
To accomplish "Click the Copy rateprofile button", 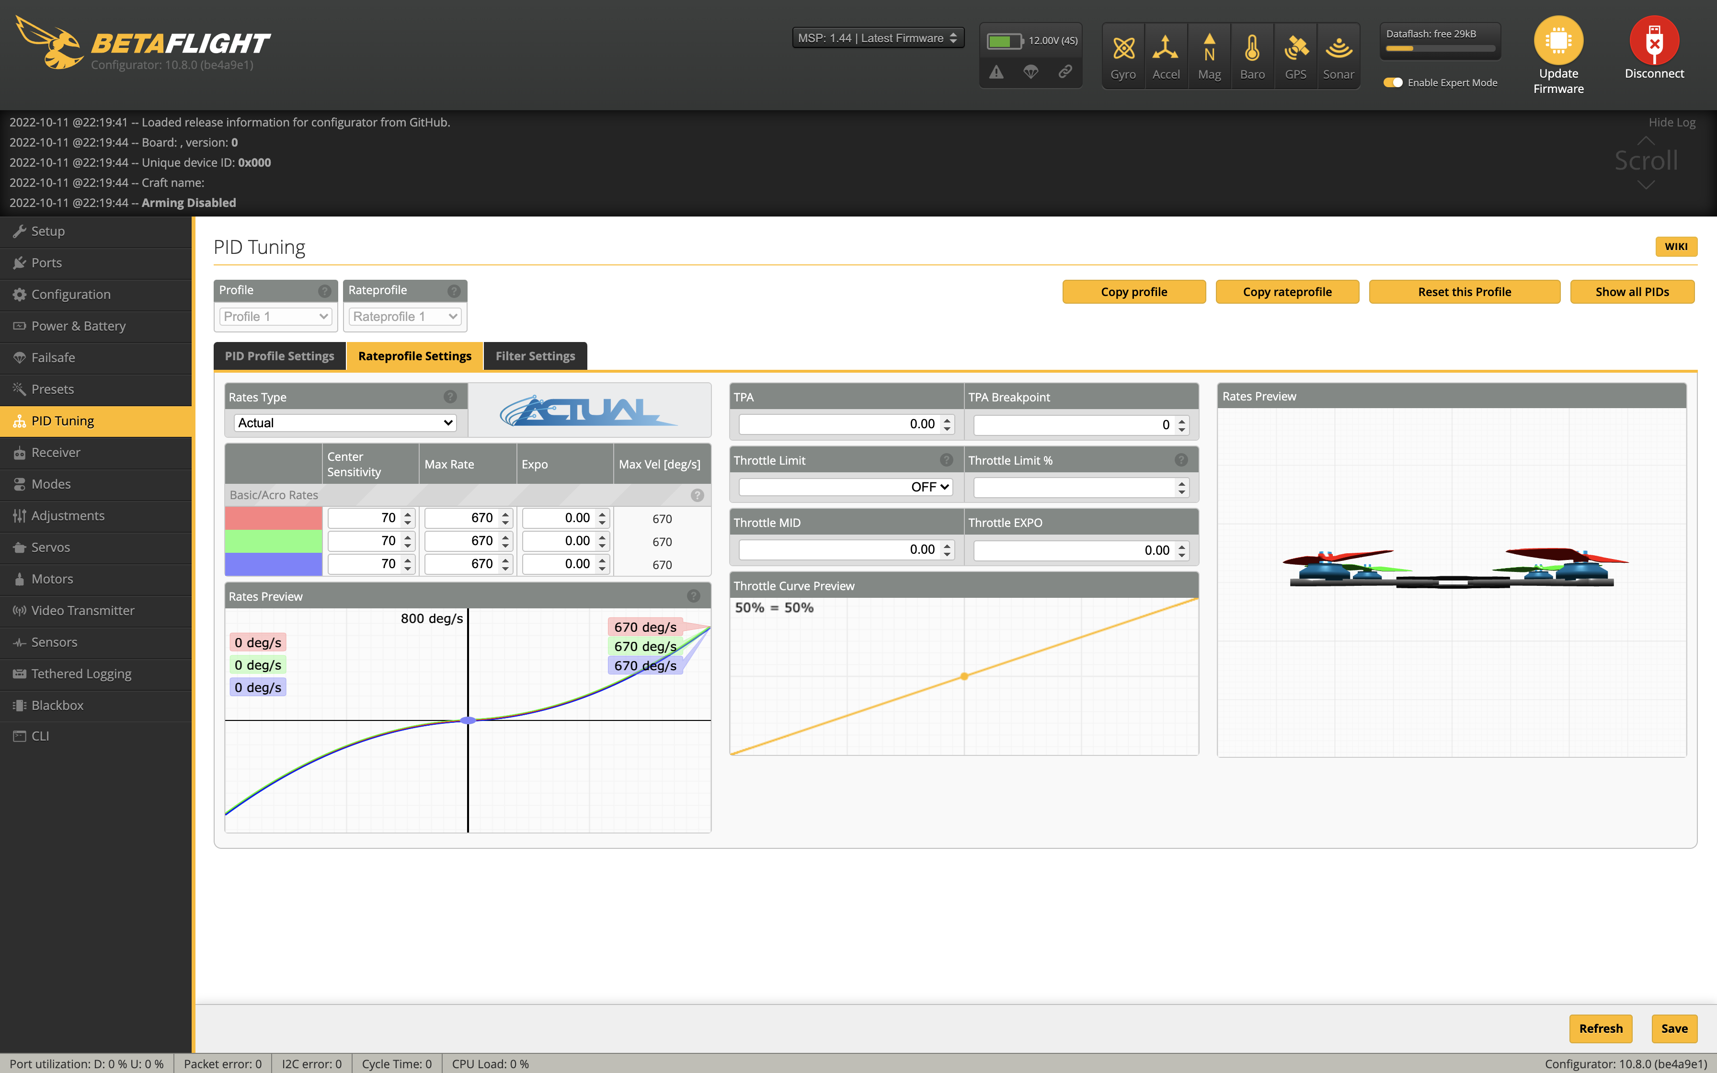I will pos(1287,292).
